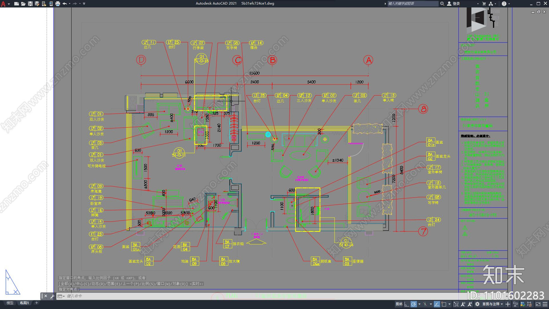Toggle Ortho mode in status bar
The height and width of the screenshot is (309, 549).
407,304
